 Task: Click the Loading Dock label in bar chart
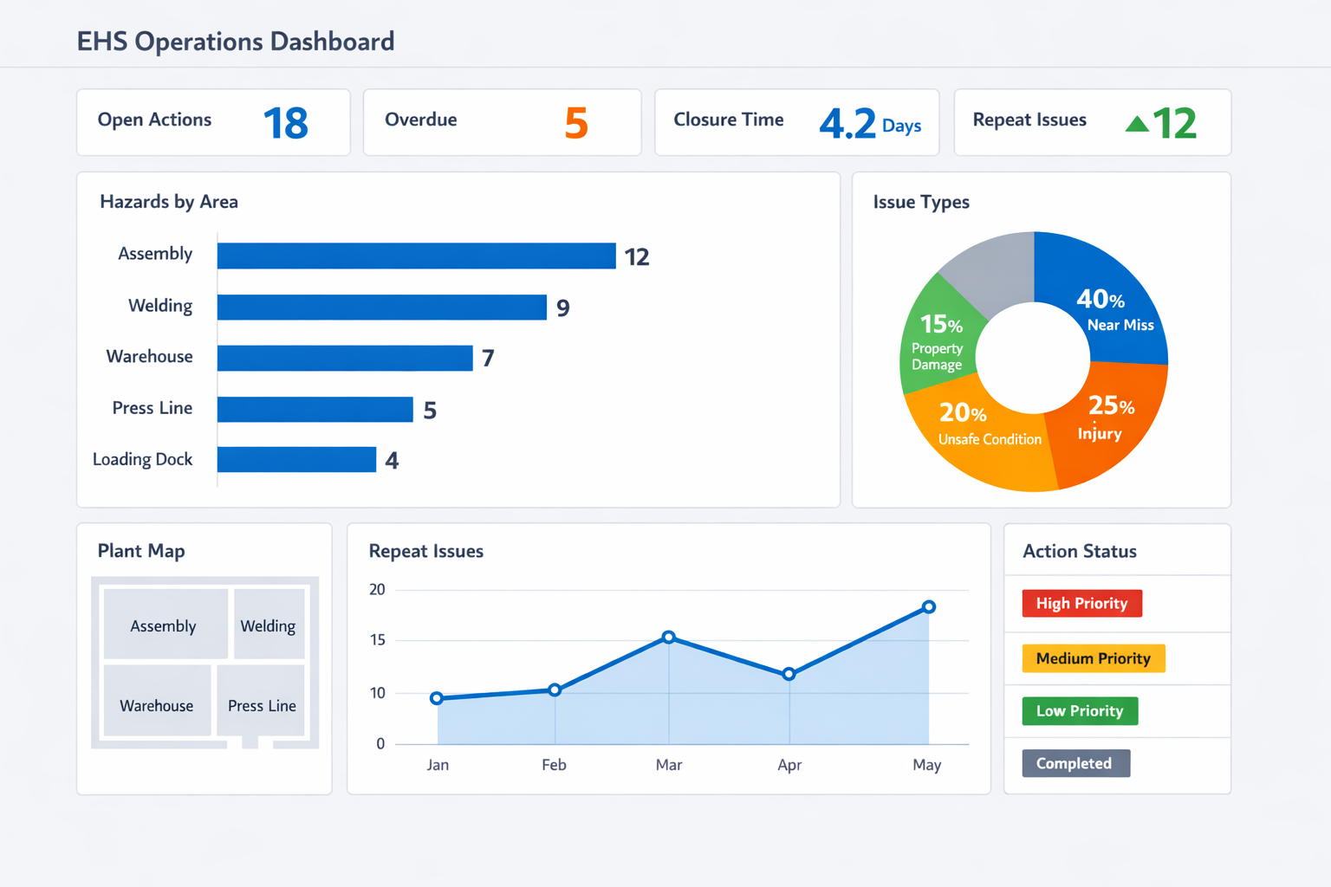(x=143, y=460)
